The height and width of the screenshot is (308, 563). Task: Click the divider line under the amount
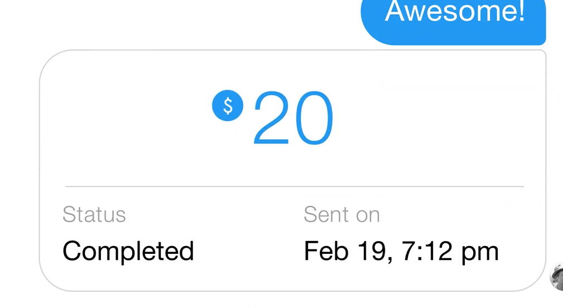(295, 186)
